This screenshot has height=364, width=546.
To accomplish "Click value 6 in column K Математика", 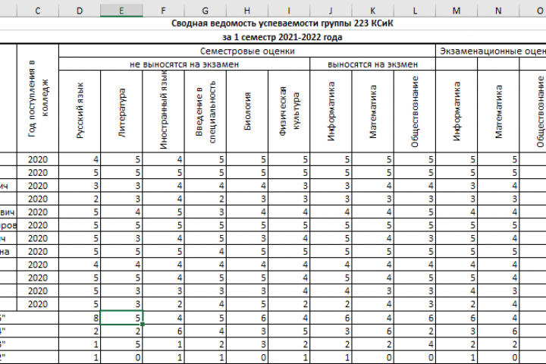I will 373,331.
